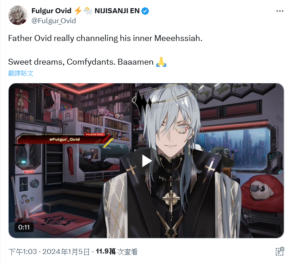The image size is (292, 264).
Task: Click the praying hands emoji
Action: (x=161, y=62)
